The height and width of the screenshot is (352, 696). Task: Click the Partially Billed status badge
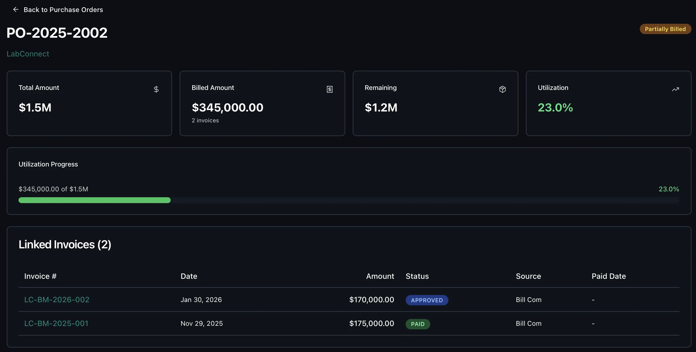[x=665, y=29]
